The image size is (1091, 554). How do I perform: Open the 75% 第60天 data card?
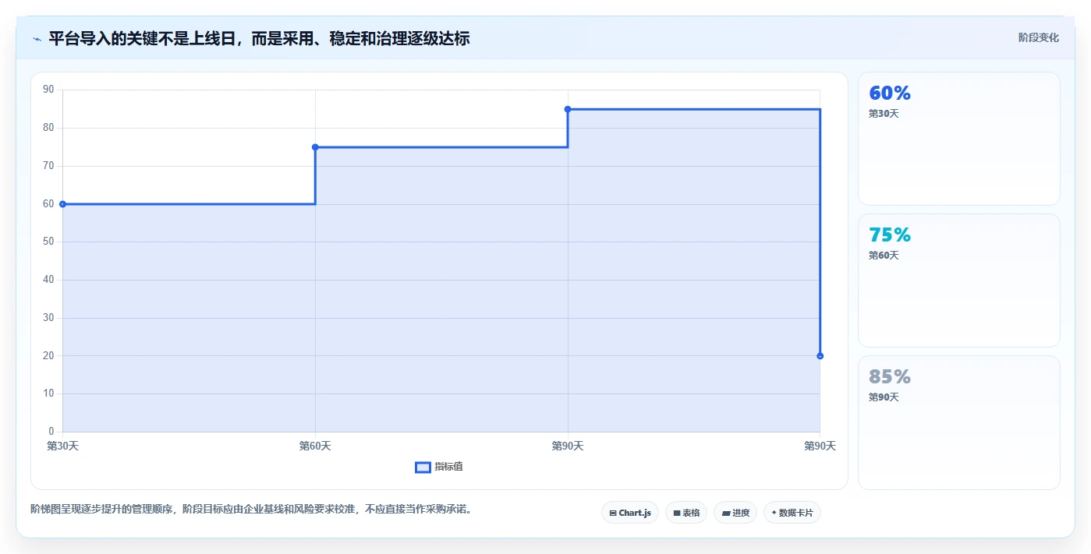tap(959, 281)
